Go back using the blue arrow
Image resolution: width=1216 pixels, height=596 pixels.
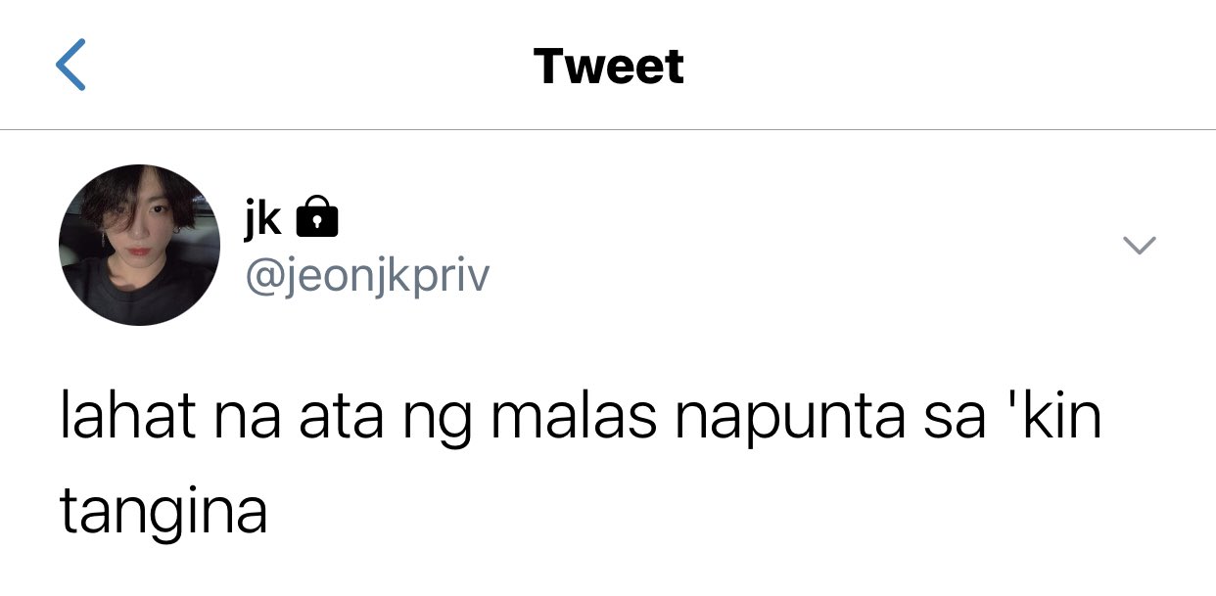click(70, 66)
